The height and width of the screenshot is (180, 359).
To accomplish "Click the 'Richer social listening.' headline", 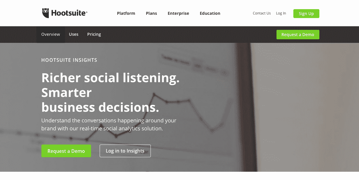I will 110,78.
